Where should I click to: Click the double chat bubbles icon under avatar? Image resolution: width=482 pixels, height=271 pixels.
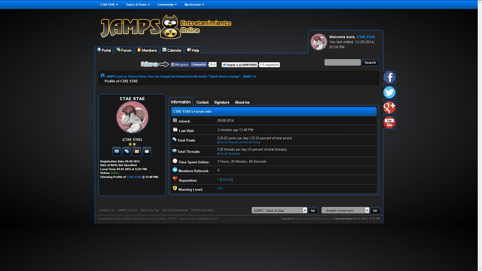(x=127, y=151)
